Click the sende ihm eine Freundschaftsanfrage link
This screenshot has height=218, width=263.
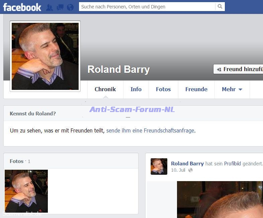click(x=150, y=131)
